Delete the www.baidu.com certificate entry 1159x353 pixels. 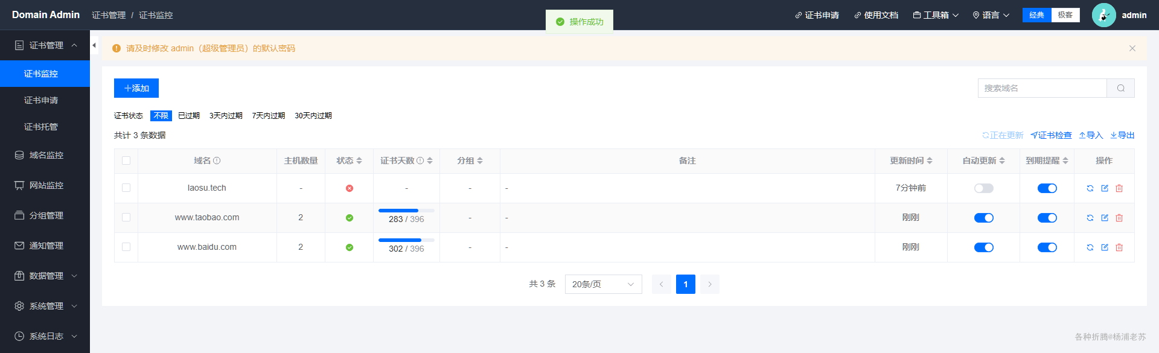pos(1119,247)
